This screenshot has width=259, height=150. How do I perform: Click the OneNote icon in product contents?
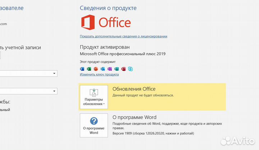(110, 69)
